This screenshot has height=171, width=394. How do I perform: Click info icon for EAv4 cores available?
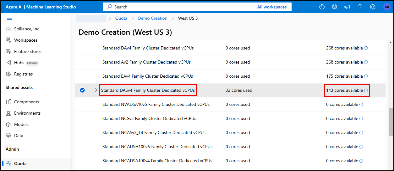[x=366, y=76]
